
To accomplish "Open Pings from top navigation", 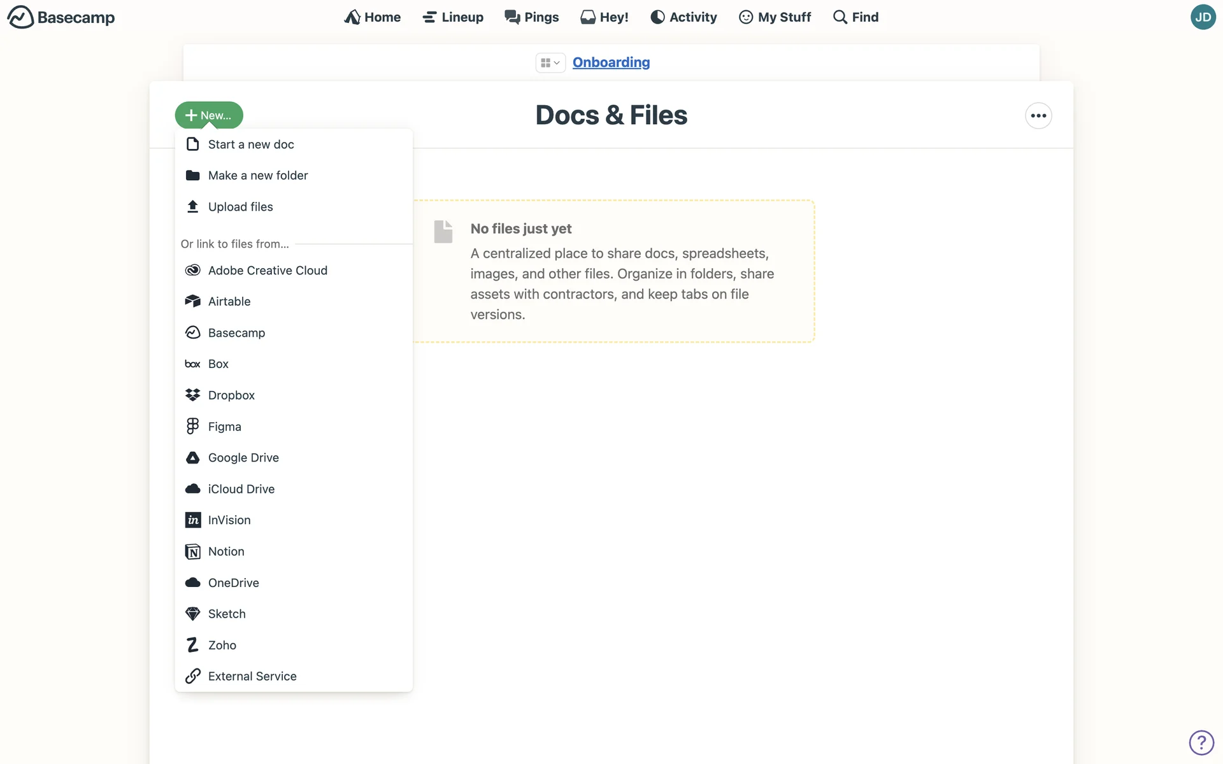I will pyautogui.click(x=532, y=17).
